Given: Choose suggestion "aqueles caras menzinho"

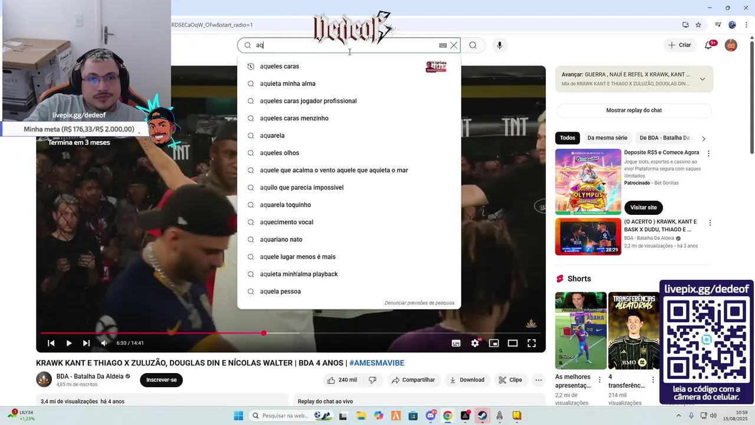Looking at the screenshot, I should tap(349, 118).
